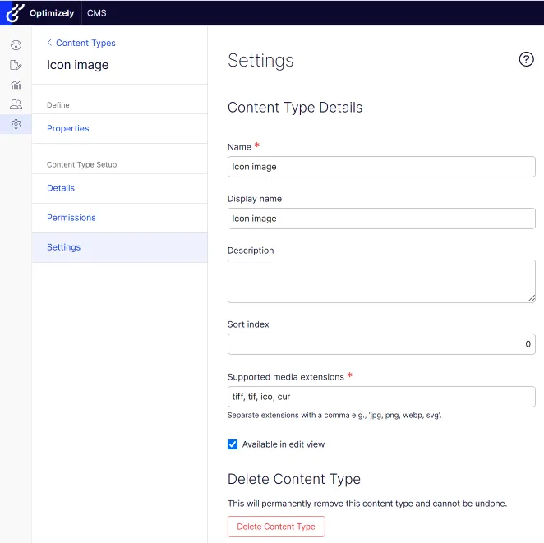The width and height of the screenshot is (544, 543).
Task: Click the Sort index field
Action: coord(381,344)
